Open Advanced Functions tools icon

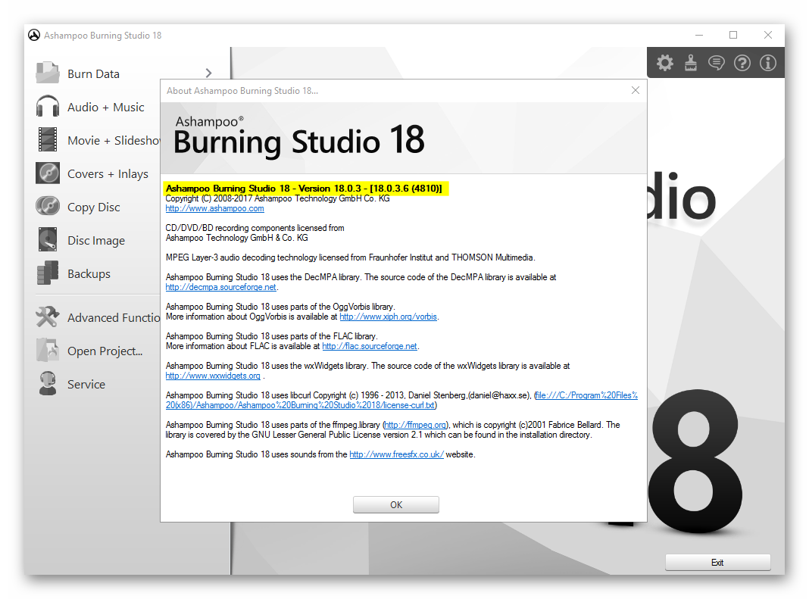click(47, 317)
